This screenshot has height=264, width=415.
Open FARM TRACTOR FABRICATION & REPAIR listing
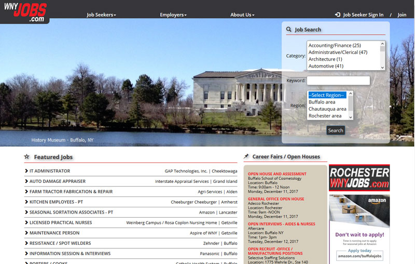tap(71, 192)
